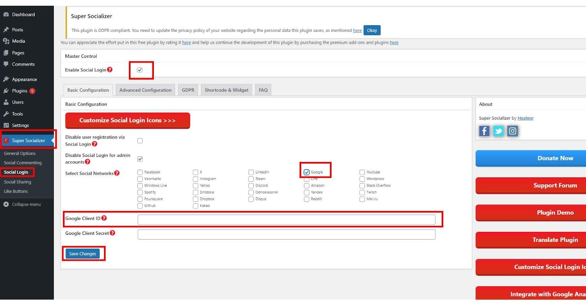Open Like Buttons submenu item
This screenshot has height=305, width=586.
16,191
